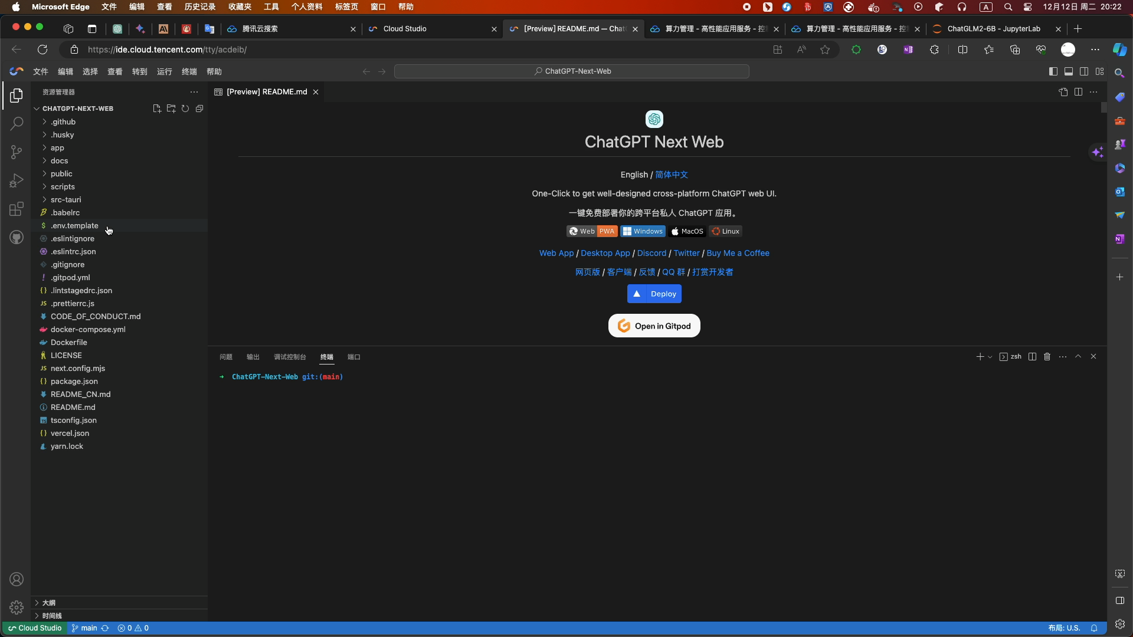Expand the 大纲 outline section

coord(48,603)
